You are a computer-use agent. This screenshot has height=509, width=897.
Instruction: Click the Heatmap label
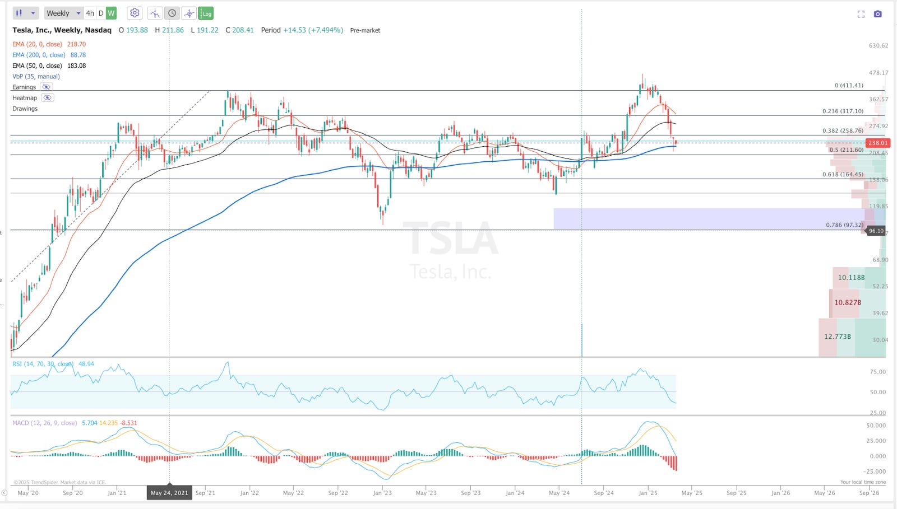coord(25,97)
